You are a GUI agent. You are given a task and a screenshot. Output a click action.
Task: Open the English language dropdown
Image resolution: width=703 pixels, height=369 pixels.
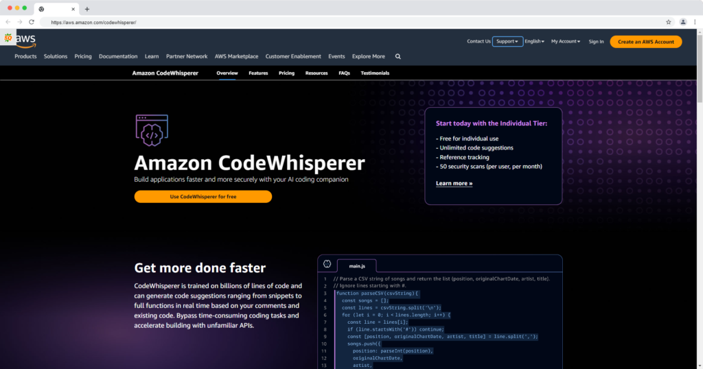(534, 41)
